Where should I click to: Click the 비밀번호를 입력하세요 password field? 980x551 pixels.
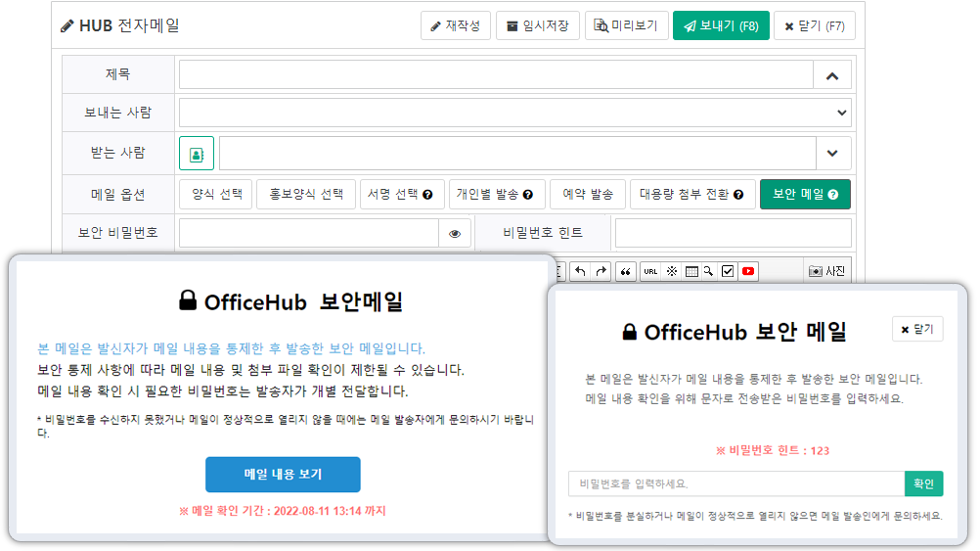pyautogui.click(x=736, y=483)
